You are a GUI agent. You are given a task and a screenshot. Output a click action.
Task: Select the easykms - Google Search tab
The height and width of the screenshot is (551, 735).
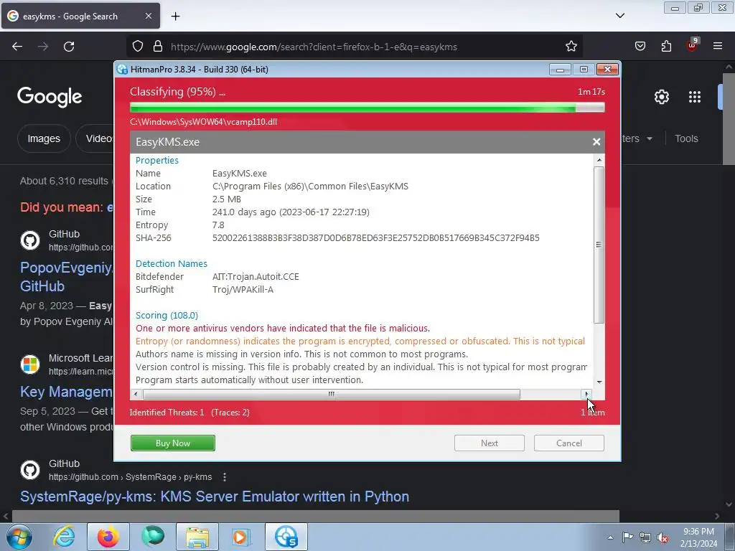[x=80, y=16]
